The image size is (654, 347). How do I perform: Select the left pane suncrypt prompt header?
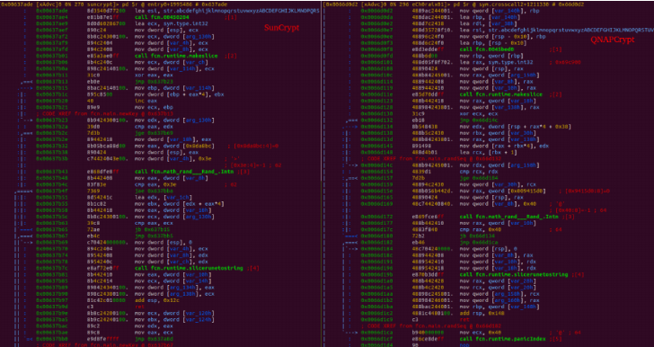pos(114,4)
